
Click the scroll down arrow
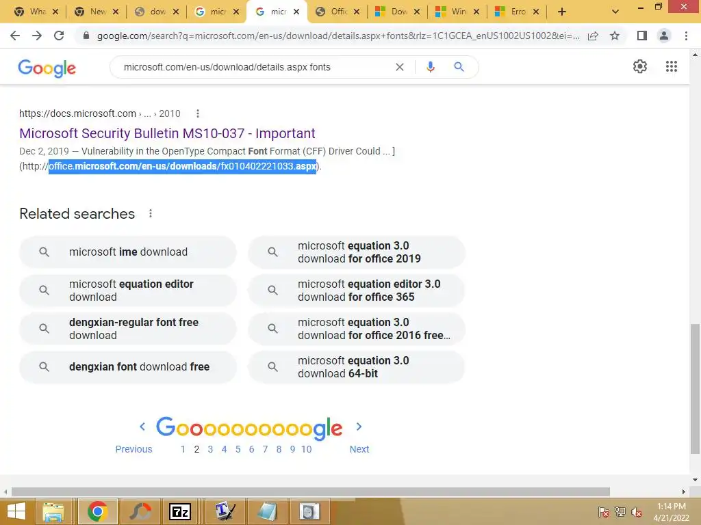click(695, 480)
